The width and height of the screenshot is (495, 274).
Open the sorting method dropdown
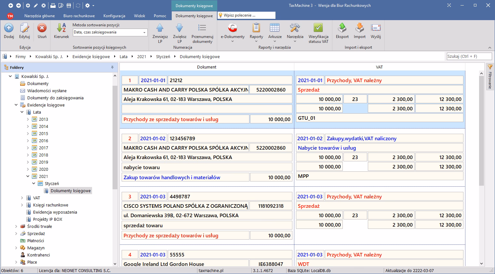pyautogui.click(x=144, y=32)
